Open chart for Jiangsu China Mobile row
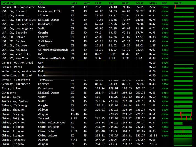Viewport: 196px width, 147px height. 183,131
